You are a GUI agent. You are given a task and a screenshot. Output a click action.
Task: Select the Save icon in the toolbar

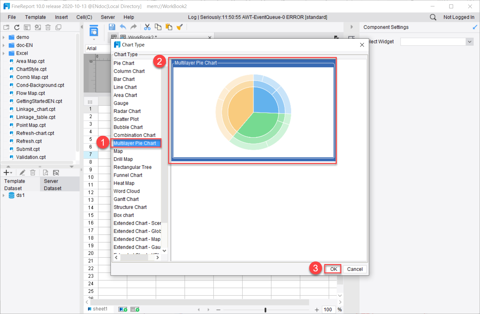pyautogui.click(x=112, y=27)
